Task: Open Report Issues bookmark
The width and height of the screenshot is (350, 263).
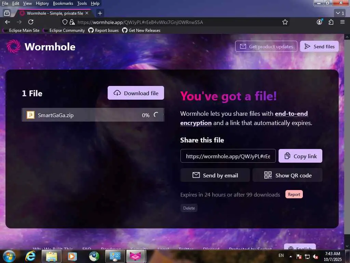Action: 104,30
